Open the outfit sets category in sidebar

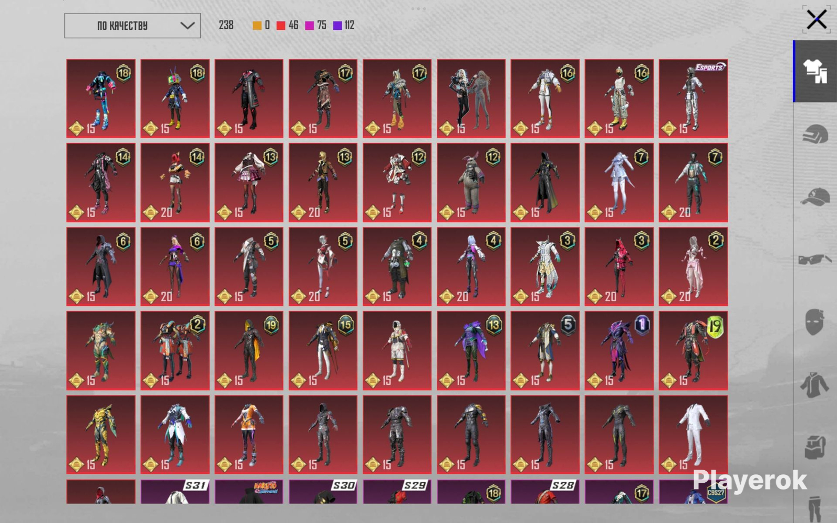point(815,71)
